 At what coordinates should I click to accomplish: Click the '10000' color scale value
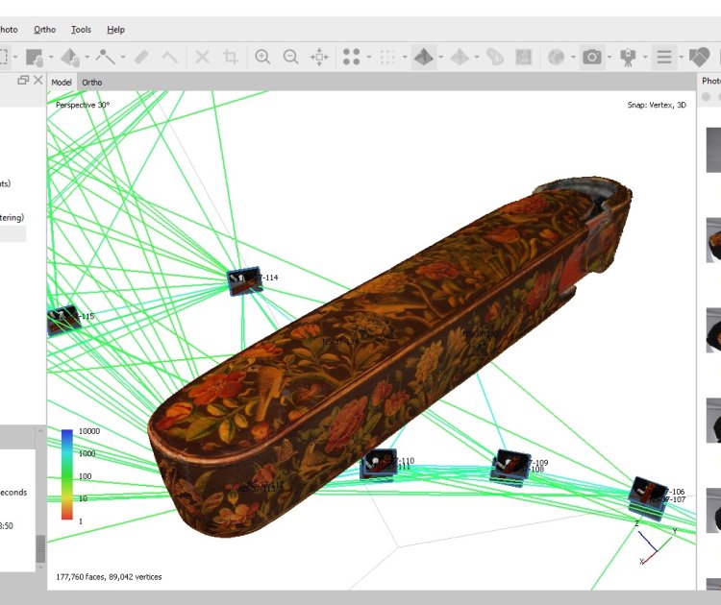click(89, 431)
